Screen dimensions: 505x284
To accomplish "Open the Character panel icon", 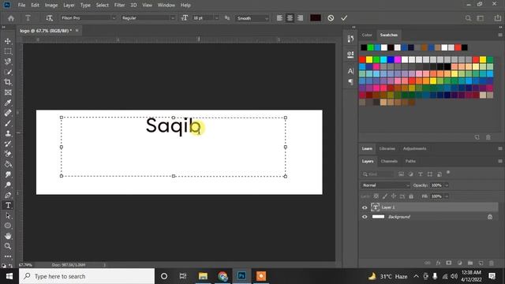I will pos(350,71).
